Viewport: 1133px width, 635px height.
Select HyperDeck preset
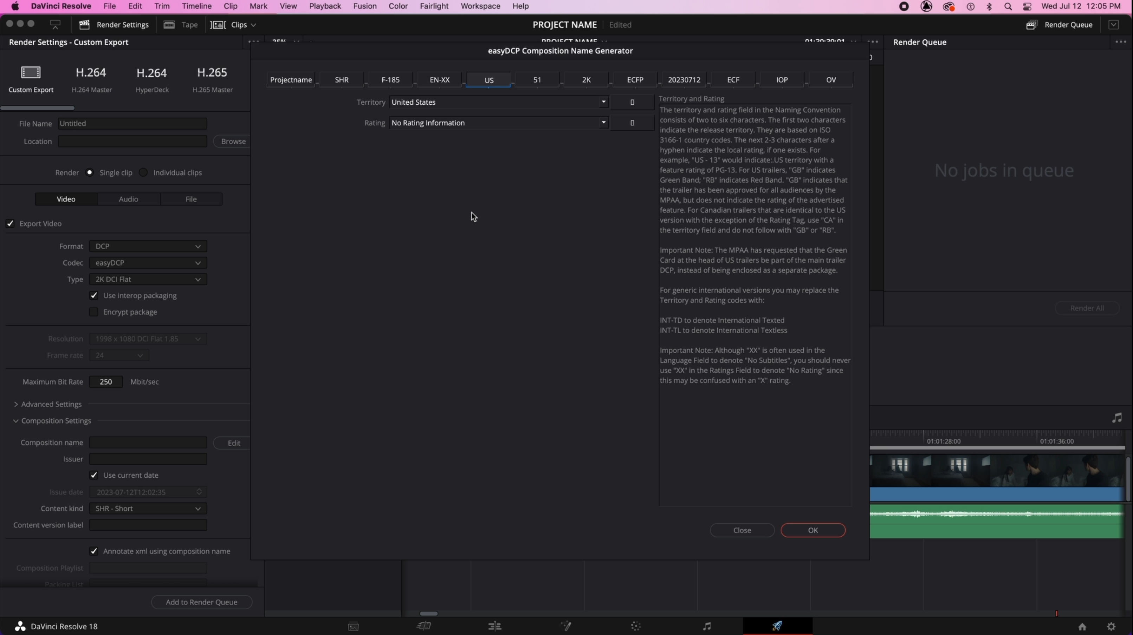pos(152,79)
